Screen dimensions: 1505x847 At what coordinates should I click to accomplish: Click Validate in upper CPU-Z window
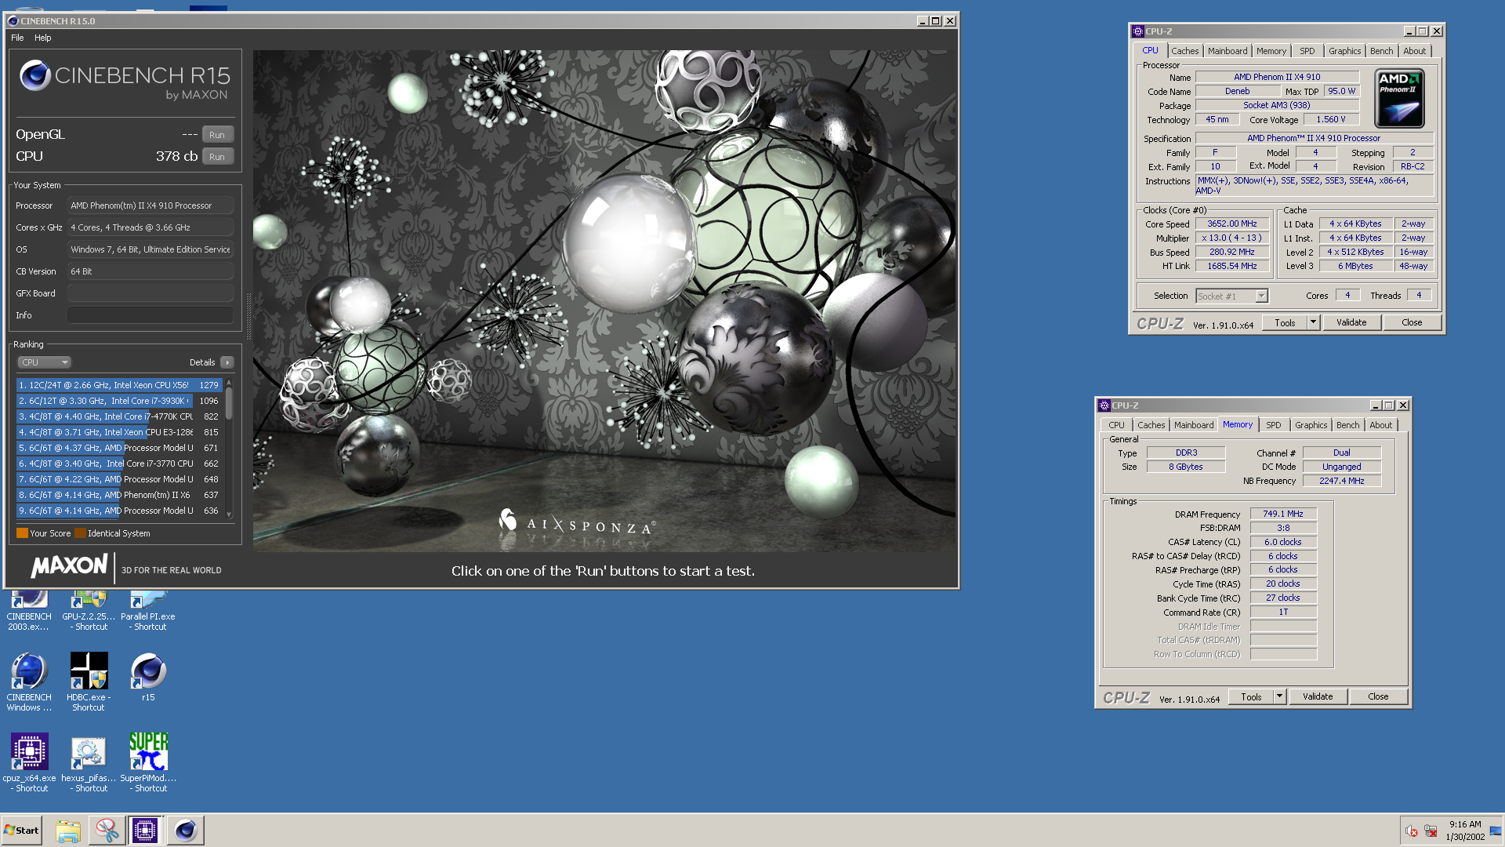point(1351,322)
